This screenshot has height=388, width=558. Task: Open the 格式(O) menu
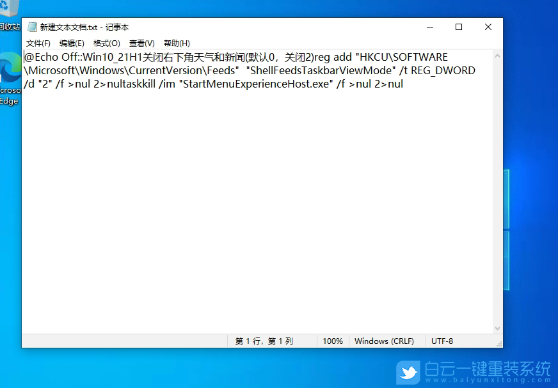tap(106, 43)
